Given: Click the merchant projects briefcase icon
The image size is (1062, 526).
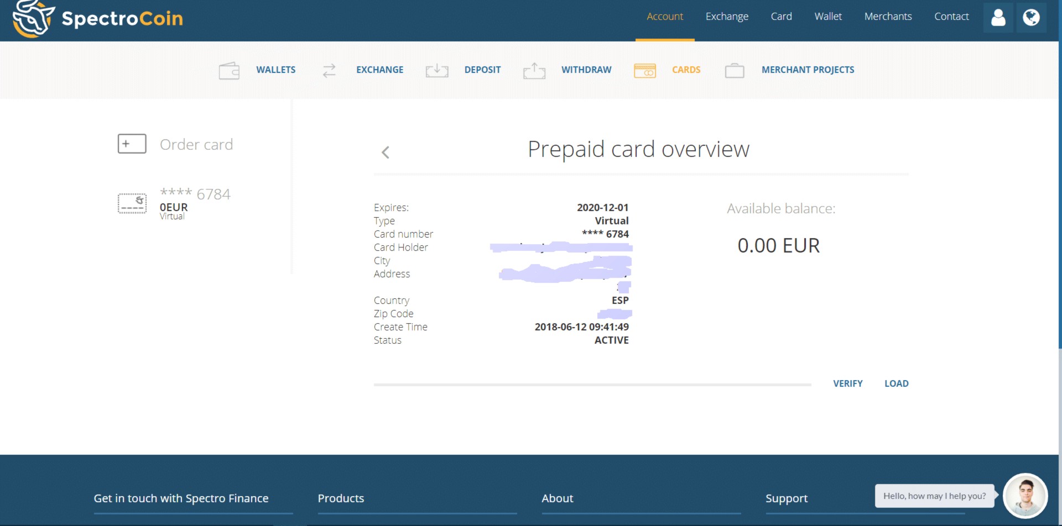Looking at the screenshot, I should coord(734,71).
